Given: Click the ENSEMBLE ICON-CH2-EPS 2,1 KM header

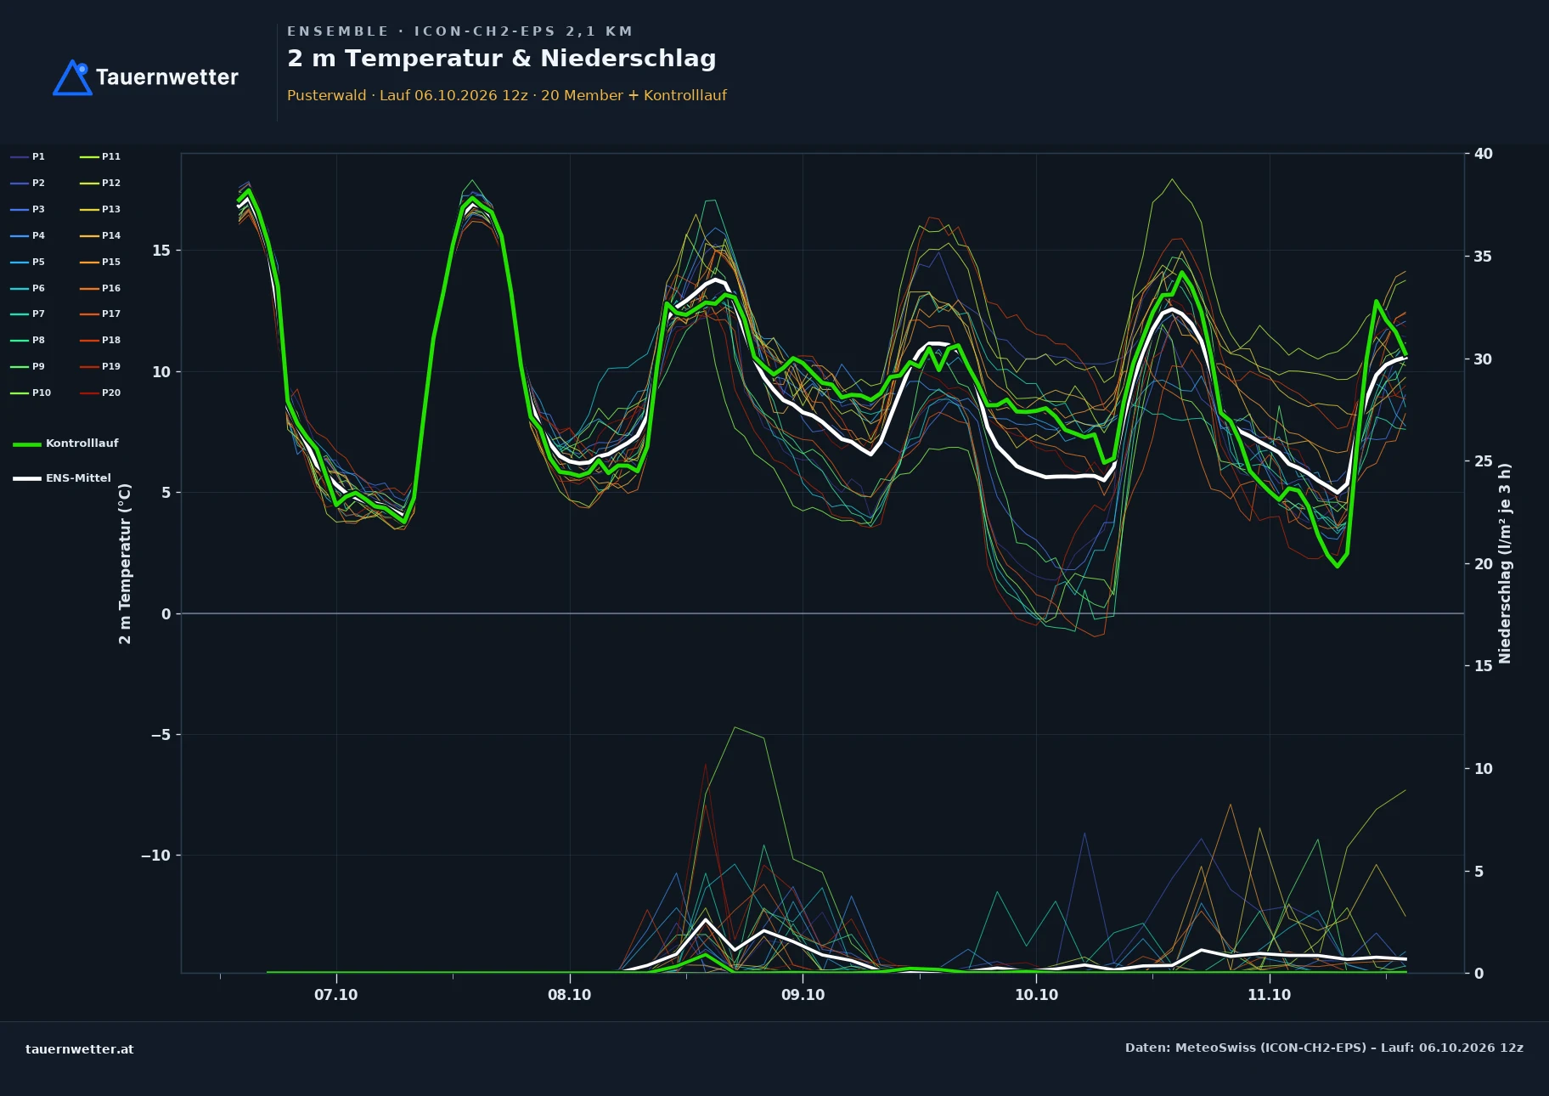Looking at the screenshot, I should coord(459,31).
